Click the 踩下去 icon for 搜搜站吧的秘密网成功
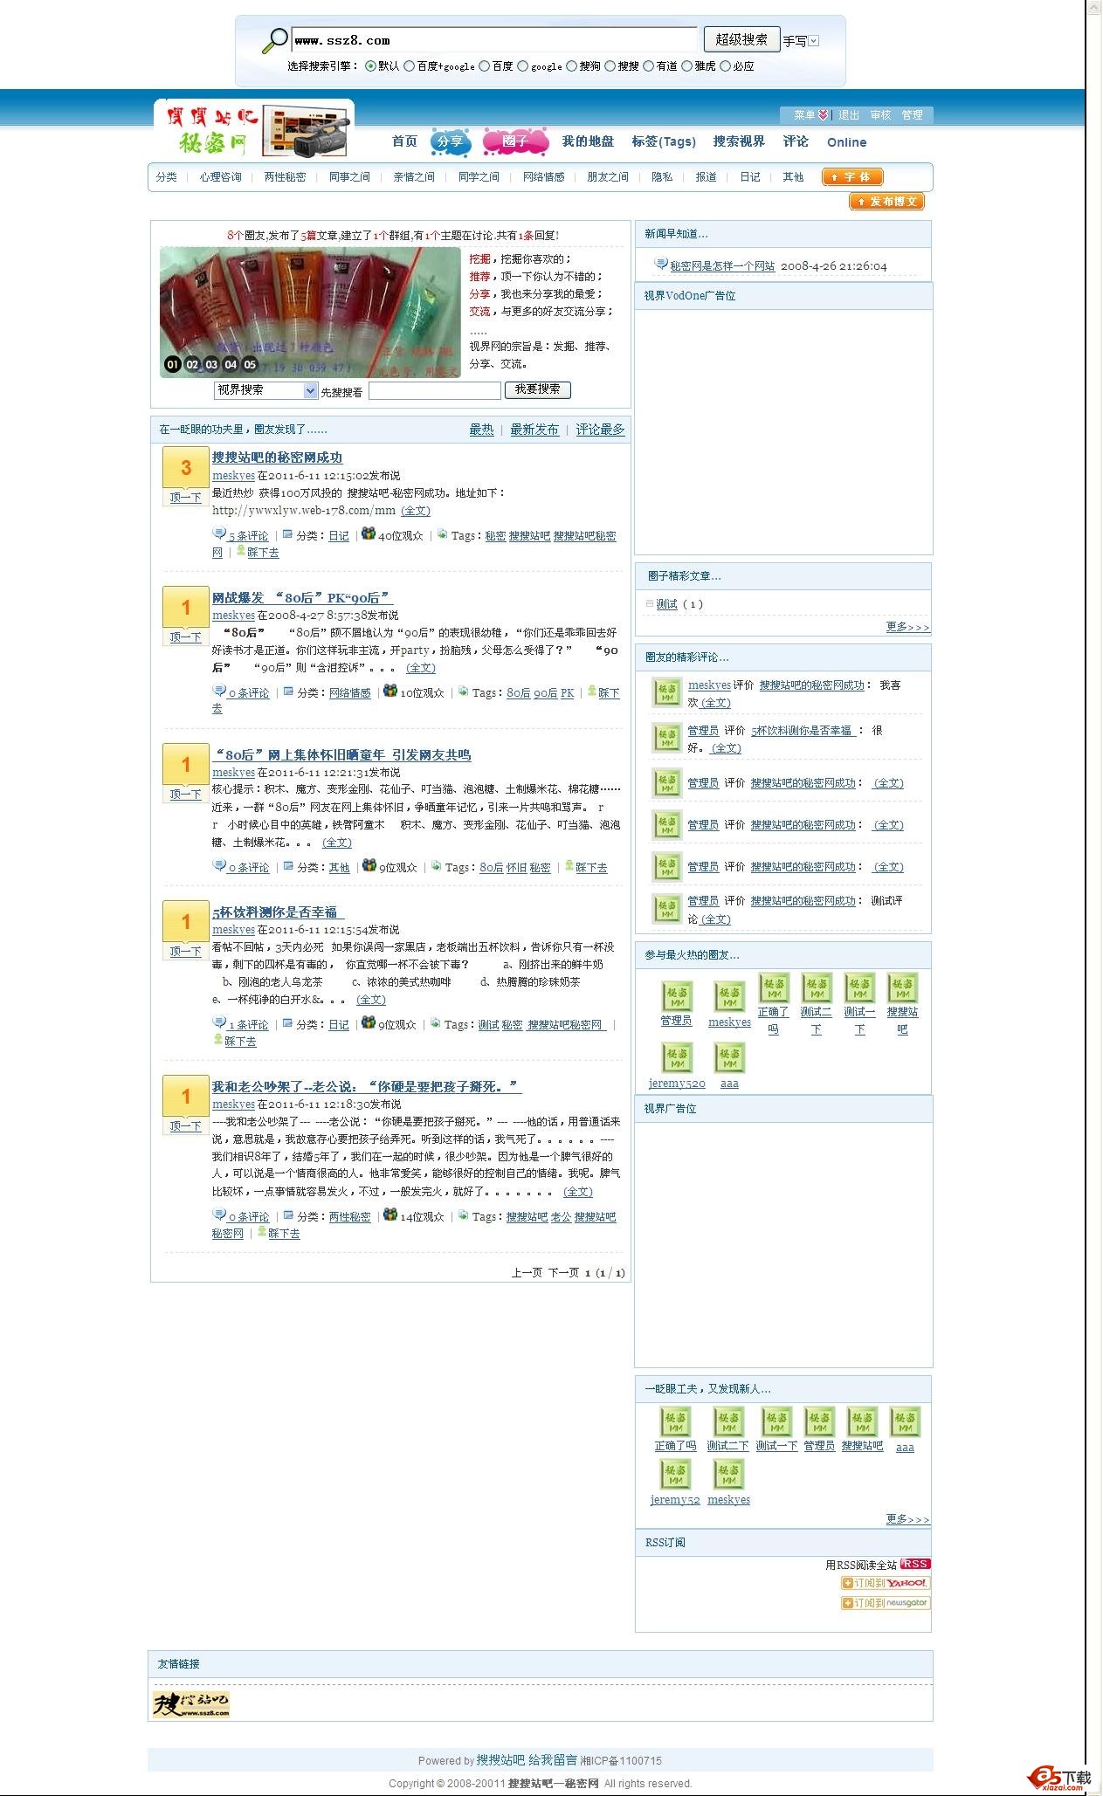This screenshot has width=1103, height=1796. (241, 551)
